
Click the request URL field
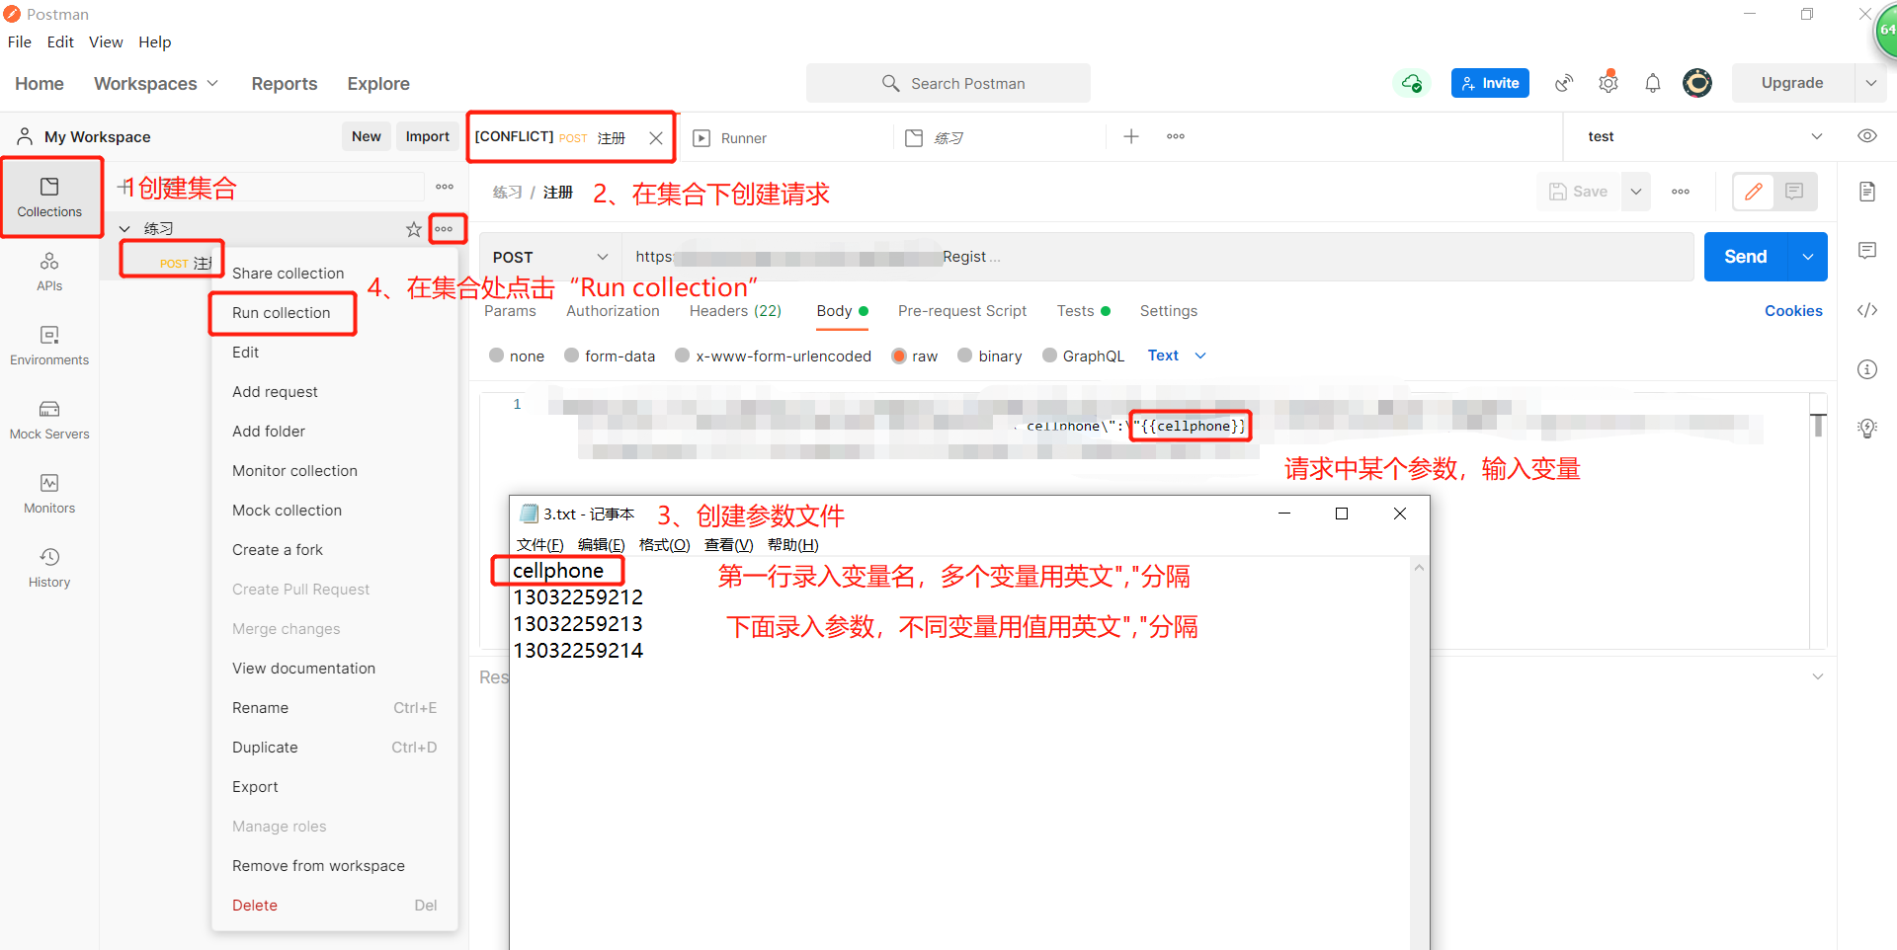(1158, 257)
